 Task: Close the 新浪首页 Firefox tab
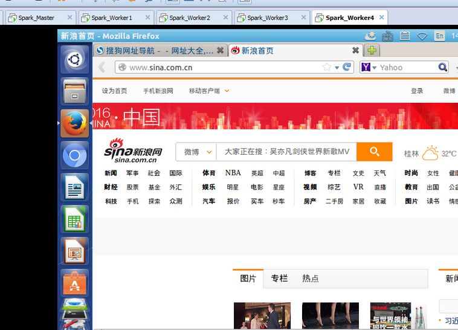click(x=355, y=51)
